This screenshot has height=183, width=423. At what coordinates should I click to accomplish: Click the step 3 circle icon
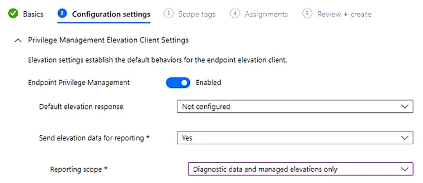point(168,14)
